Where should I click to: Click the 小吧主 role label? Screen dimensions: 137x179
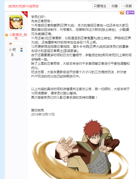(x=12, y=52)
